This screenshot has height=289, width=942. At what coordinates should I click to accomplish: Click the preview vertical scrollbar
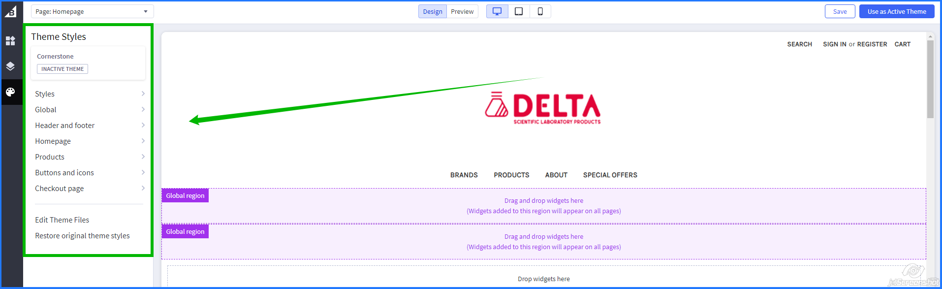tap(930, 79)
